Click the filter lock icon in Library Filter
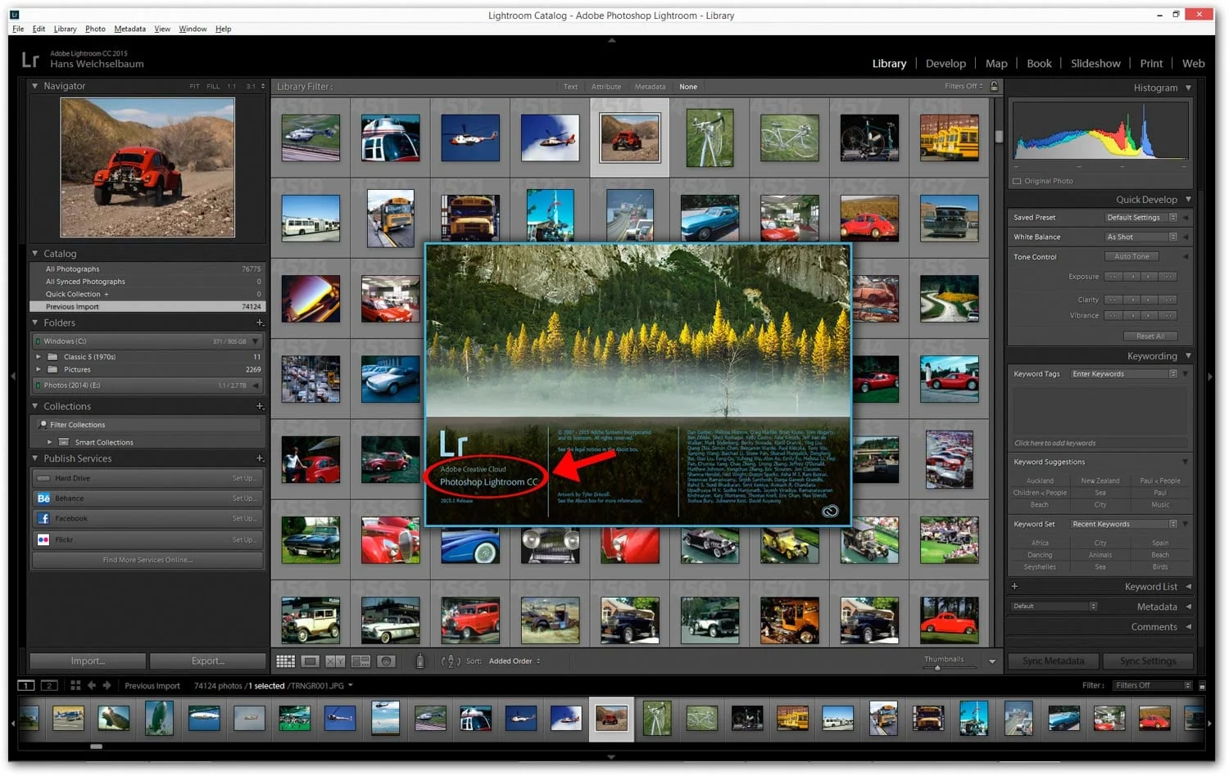The height and width of the screenshot is (776, 1229). pyautogui.click(x=995, y=86)
